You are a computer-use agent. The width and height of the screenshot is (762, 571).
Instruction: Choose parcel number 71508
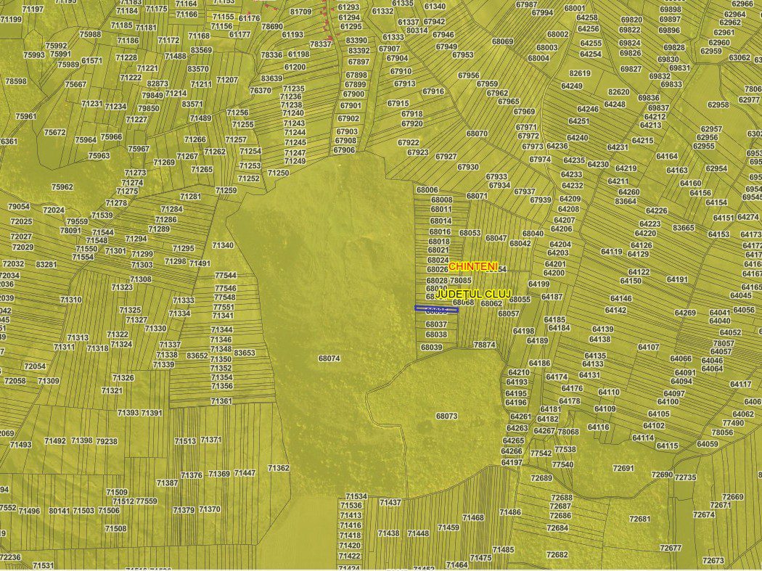115,528
